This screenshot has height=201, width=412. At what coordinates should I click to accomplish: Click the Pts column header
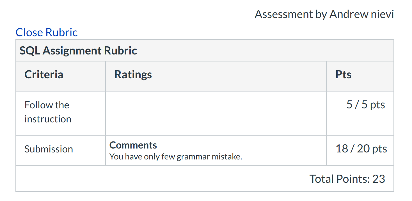343,74
